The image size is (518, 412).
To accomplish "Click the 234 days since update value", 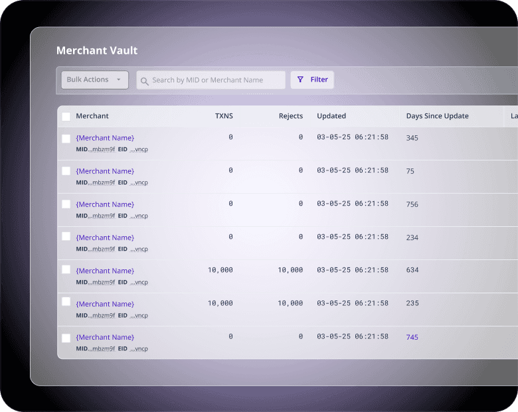I will tap(412, 238).
